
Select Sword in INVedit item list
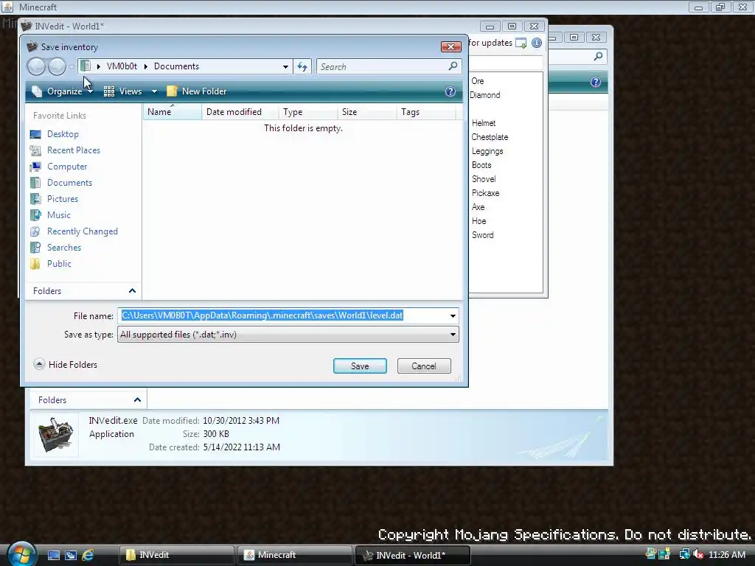click(482, 235)
